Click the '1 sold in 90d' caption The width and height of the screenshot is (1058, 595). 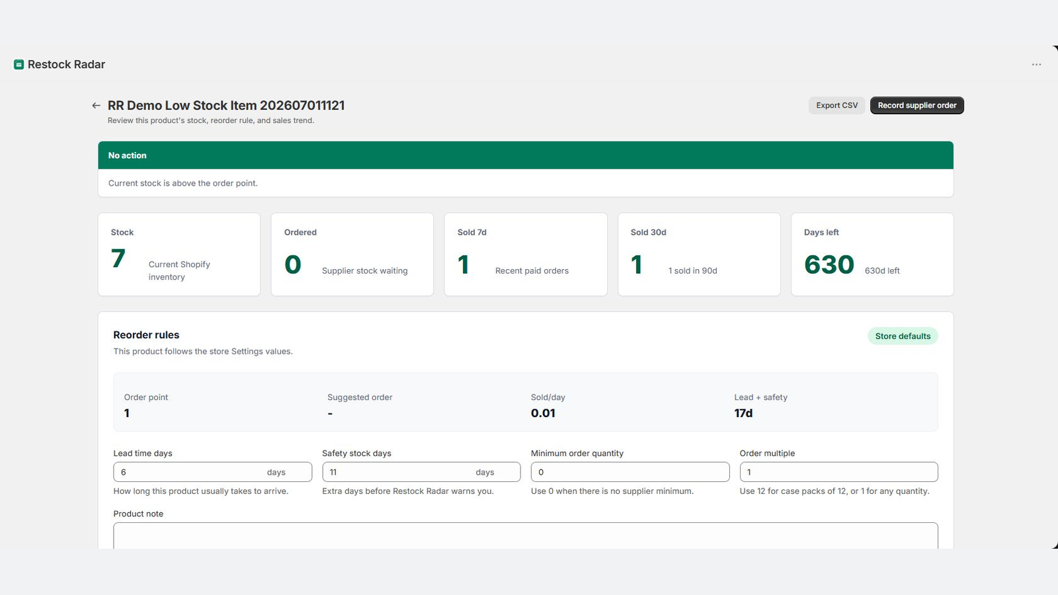click(693, 270)
